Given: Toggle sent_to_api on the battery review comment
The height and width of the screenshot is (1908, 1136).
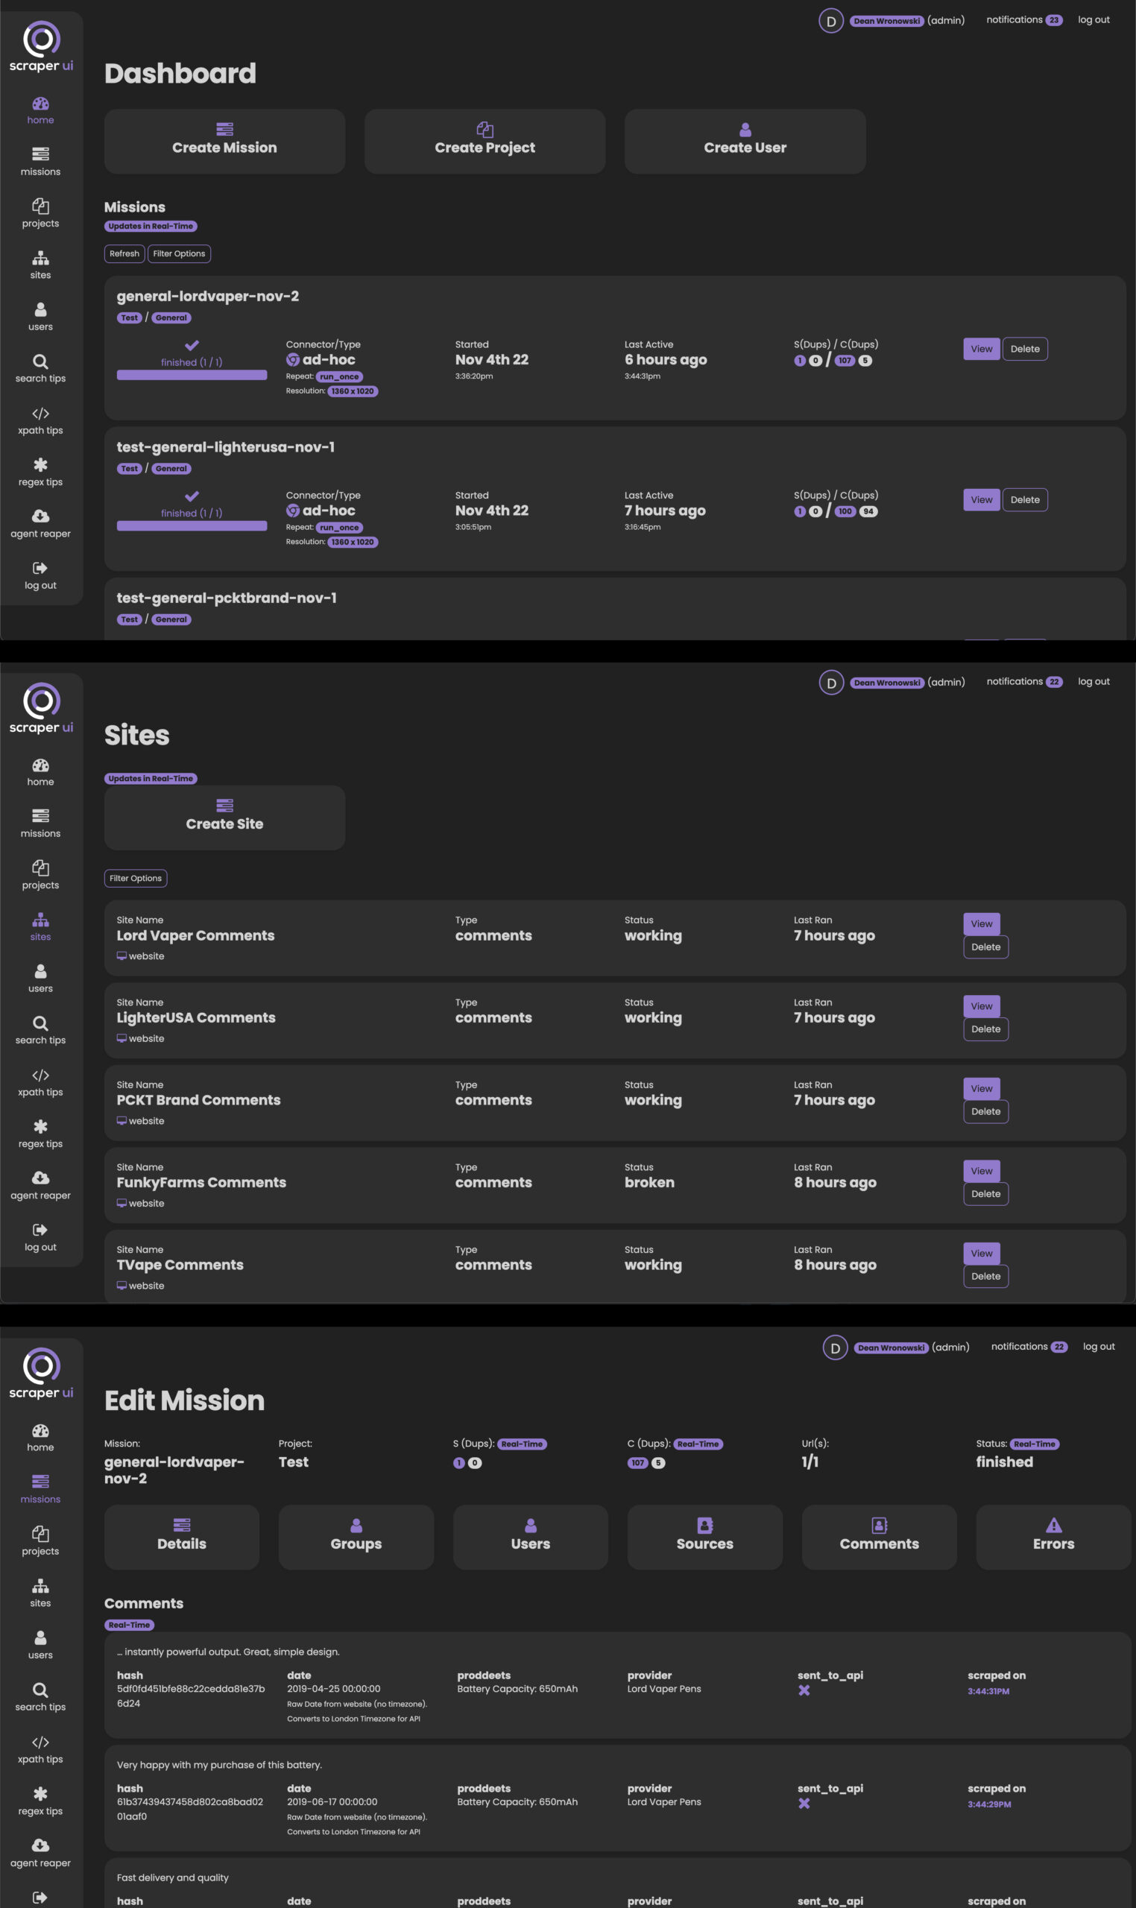Looking at the screenshot, I should click(804, 1804).
